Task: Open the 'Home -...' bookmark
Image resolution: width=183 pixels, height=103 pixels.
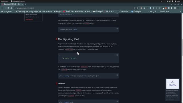Action: coord(110,11)
